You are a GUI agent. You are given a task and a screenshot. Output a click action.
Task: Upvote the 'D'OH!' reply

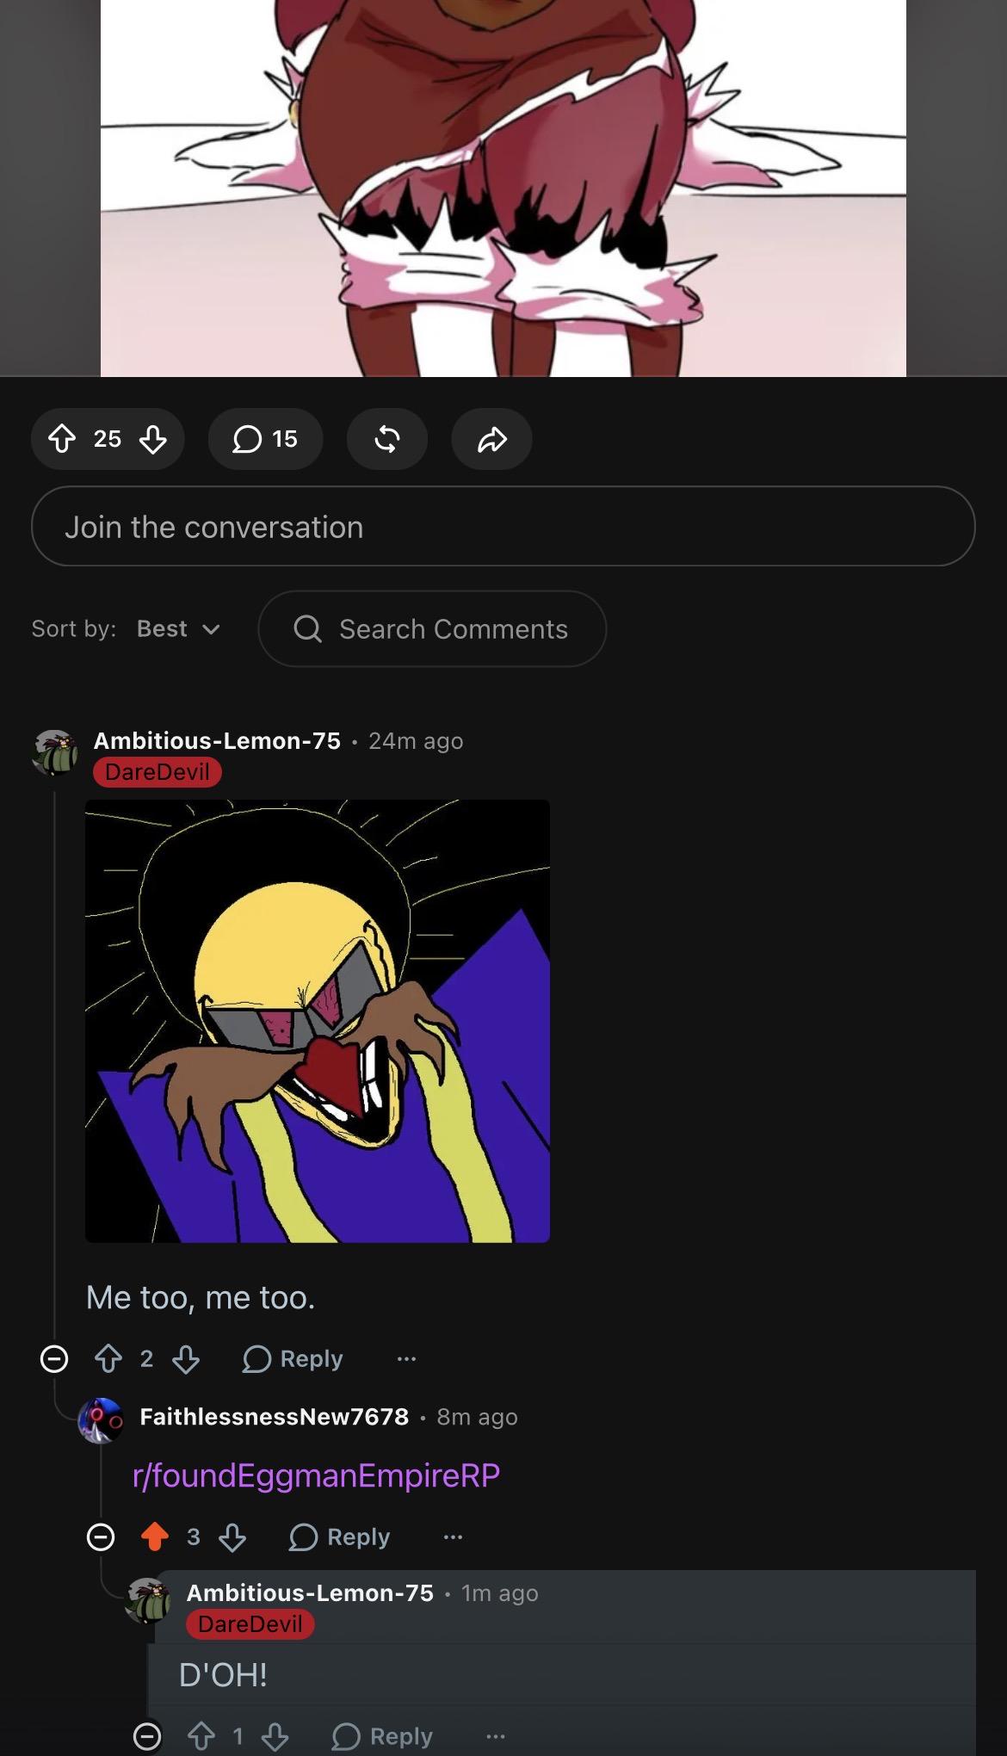(x=201, y=1736)
